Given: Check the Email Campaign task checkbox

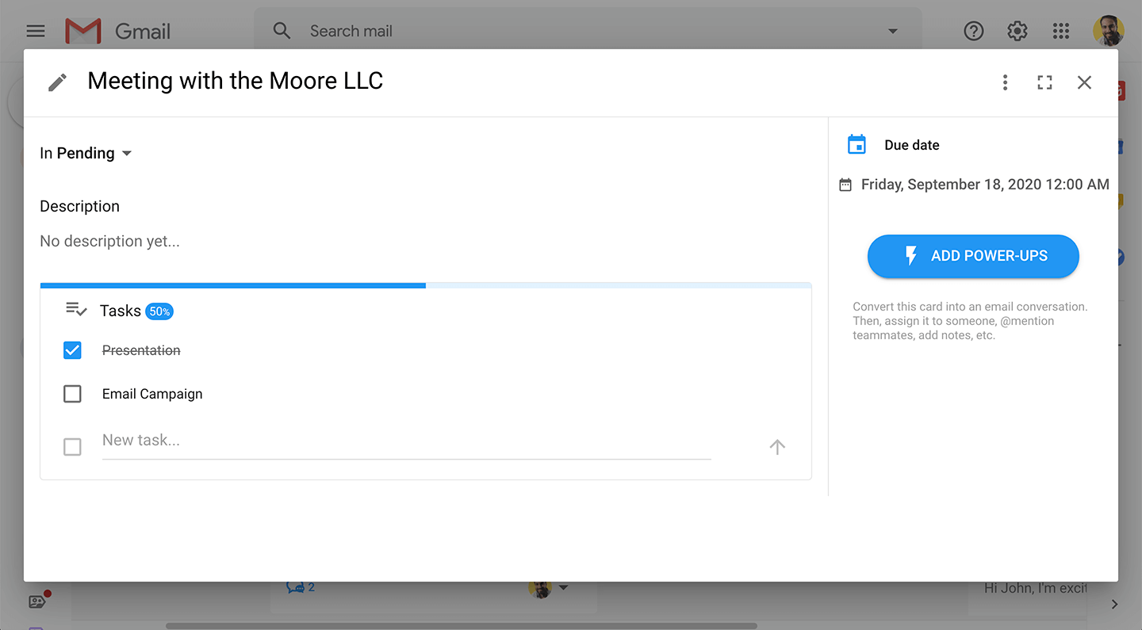Looking at the screenshot, I should point(72,394).
